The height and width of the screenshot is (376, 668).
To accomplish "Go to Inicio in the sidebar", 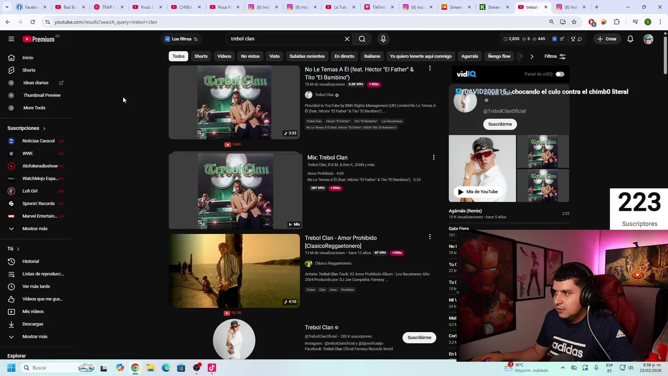I will pos(28,57).
